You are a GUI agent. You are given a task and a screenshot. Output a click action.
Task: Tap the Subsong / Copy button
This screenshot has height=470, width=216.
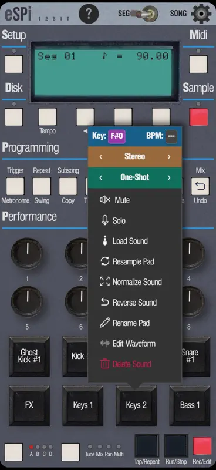(x=68, y=186)
